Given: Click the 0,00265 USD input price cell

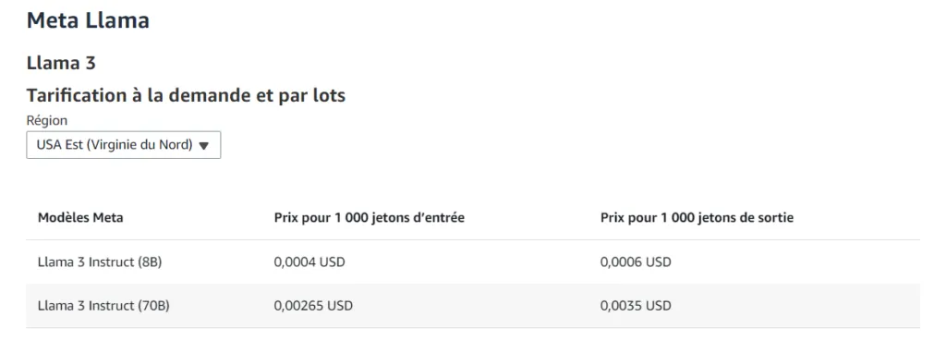Looking at the screenshot, I should pos(313,306).
